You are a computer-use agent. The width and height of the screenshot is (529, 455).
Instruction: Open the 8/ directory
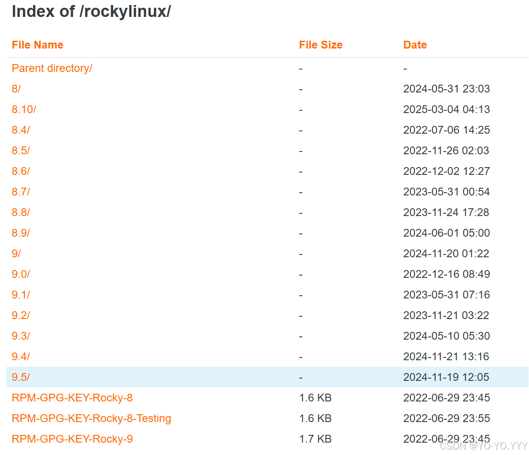click(x=16, y=89)
